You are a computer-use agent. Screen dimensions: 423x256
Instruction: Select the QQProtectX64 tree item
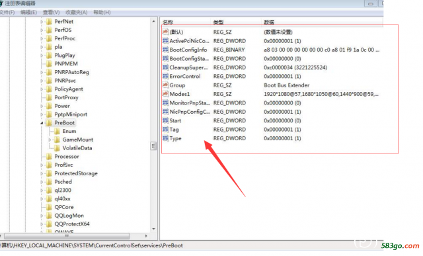click(x=72, y=224)
